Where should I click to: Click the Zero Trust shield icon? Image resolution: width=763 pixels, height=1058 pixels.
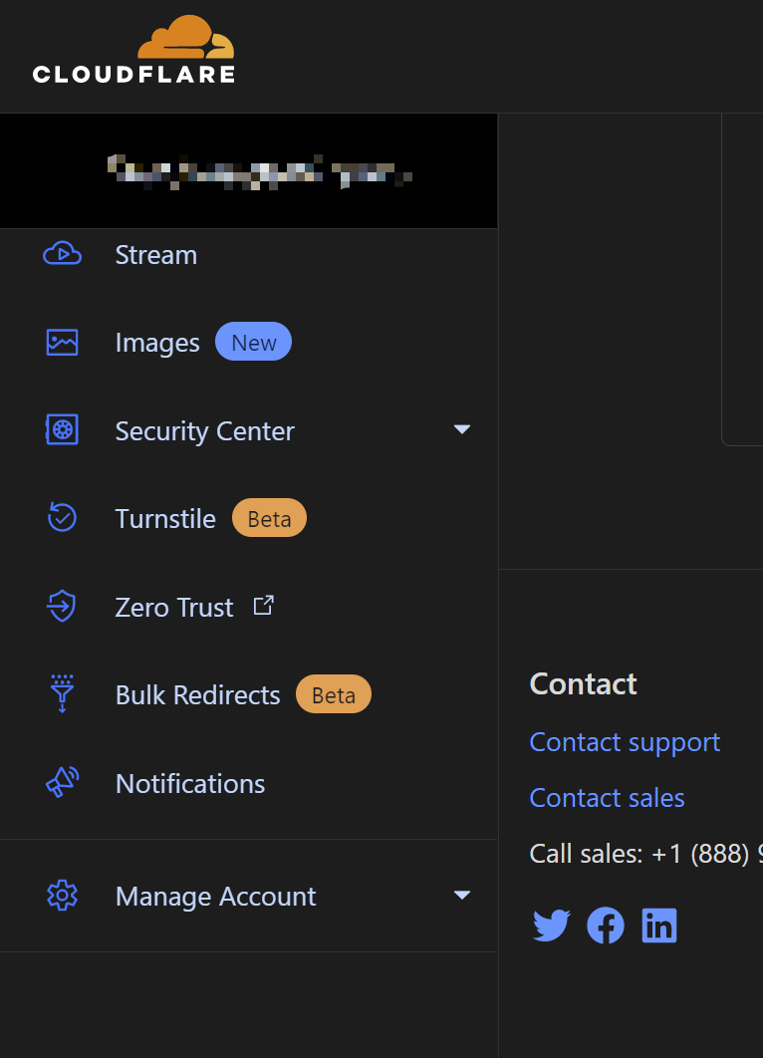[x=62, y=607]
